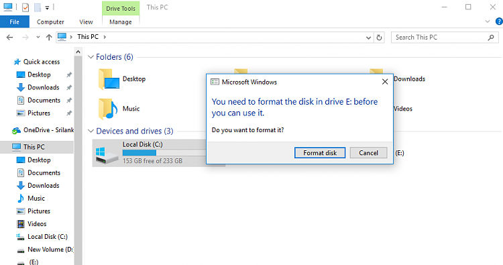Select the Drive Tools contextual tab
This screenshot has height=265, width=503.
(121, 8)
